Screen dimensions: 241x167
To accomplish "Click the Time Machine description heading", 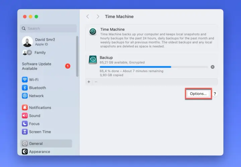I will tap(112, 29).
